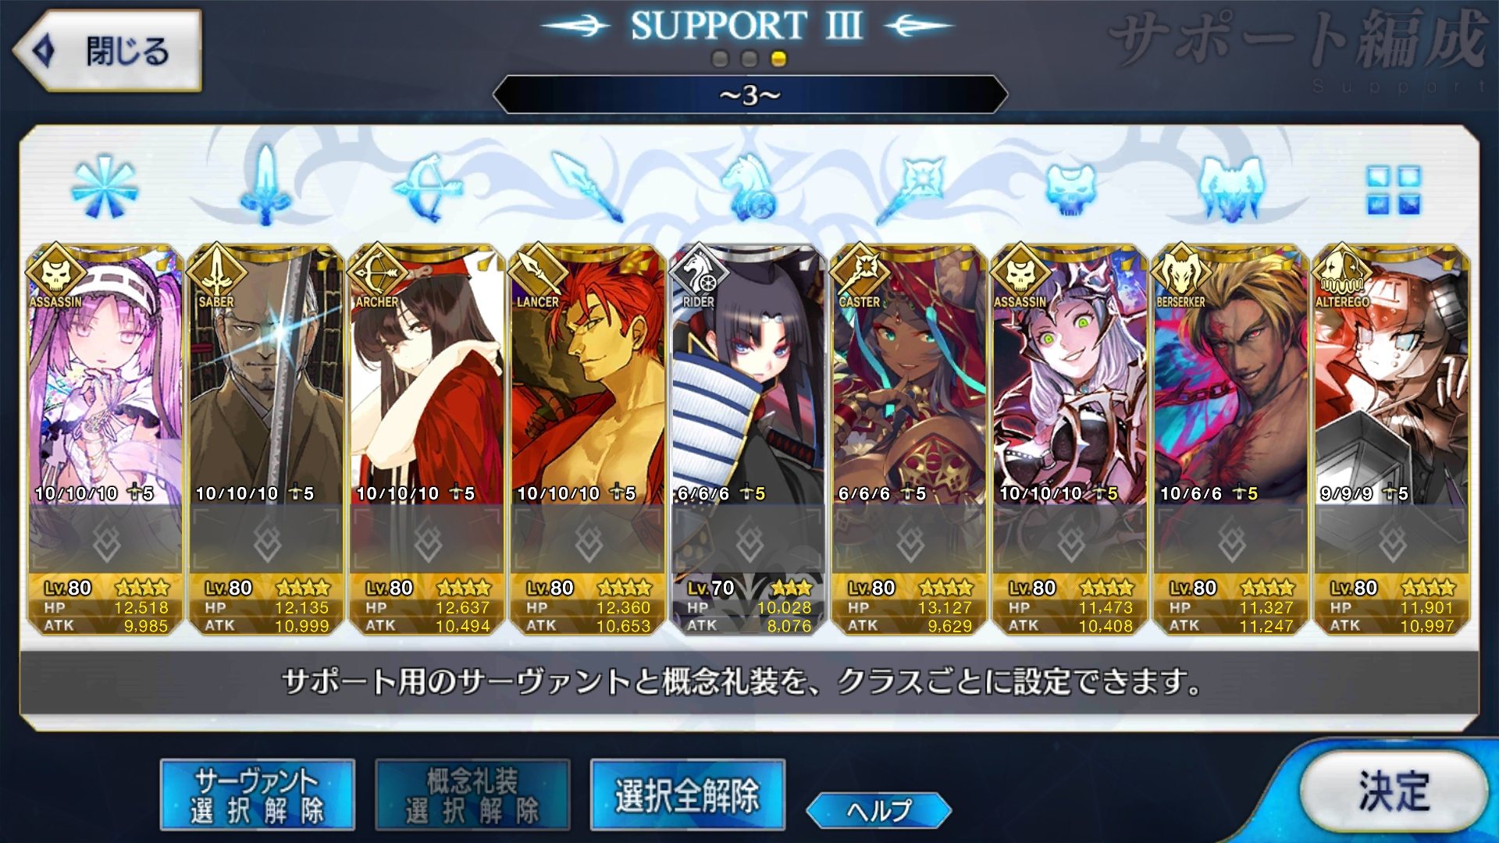1499x843 pixels.
Task: Click 閉じる back button
Action: coord(108,51)
